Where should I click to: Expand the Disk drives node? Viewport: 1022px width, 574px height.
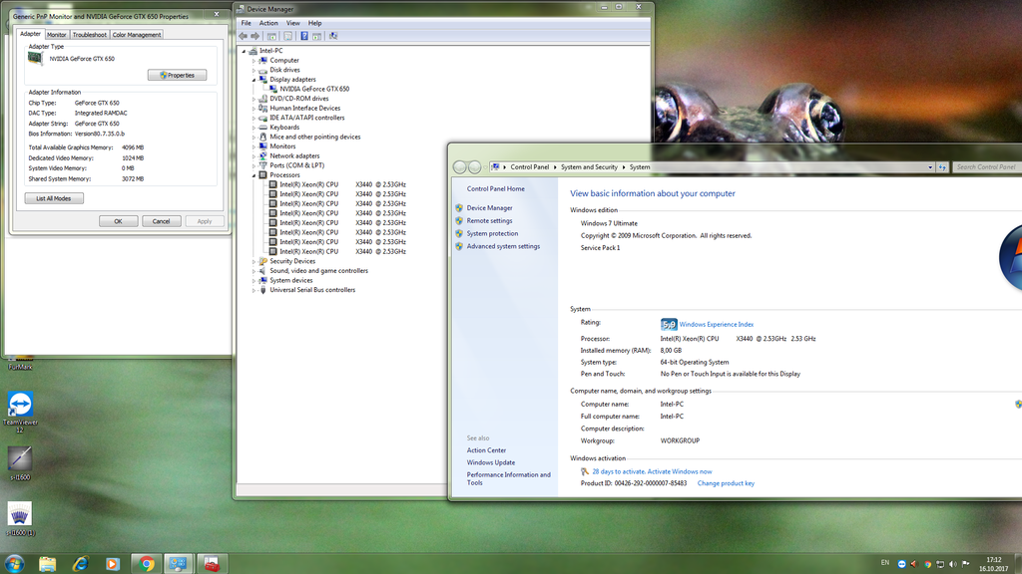(255, 71)
